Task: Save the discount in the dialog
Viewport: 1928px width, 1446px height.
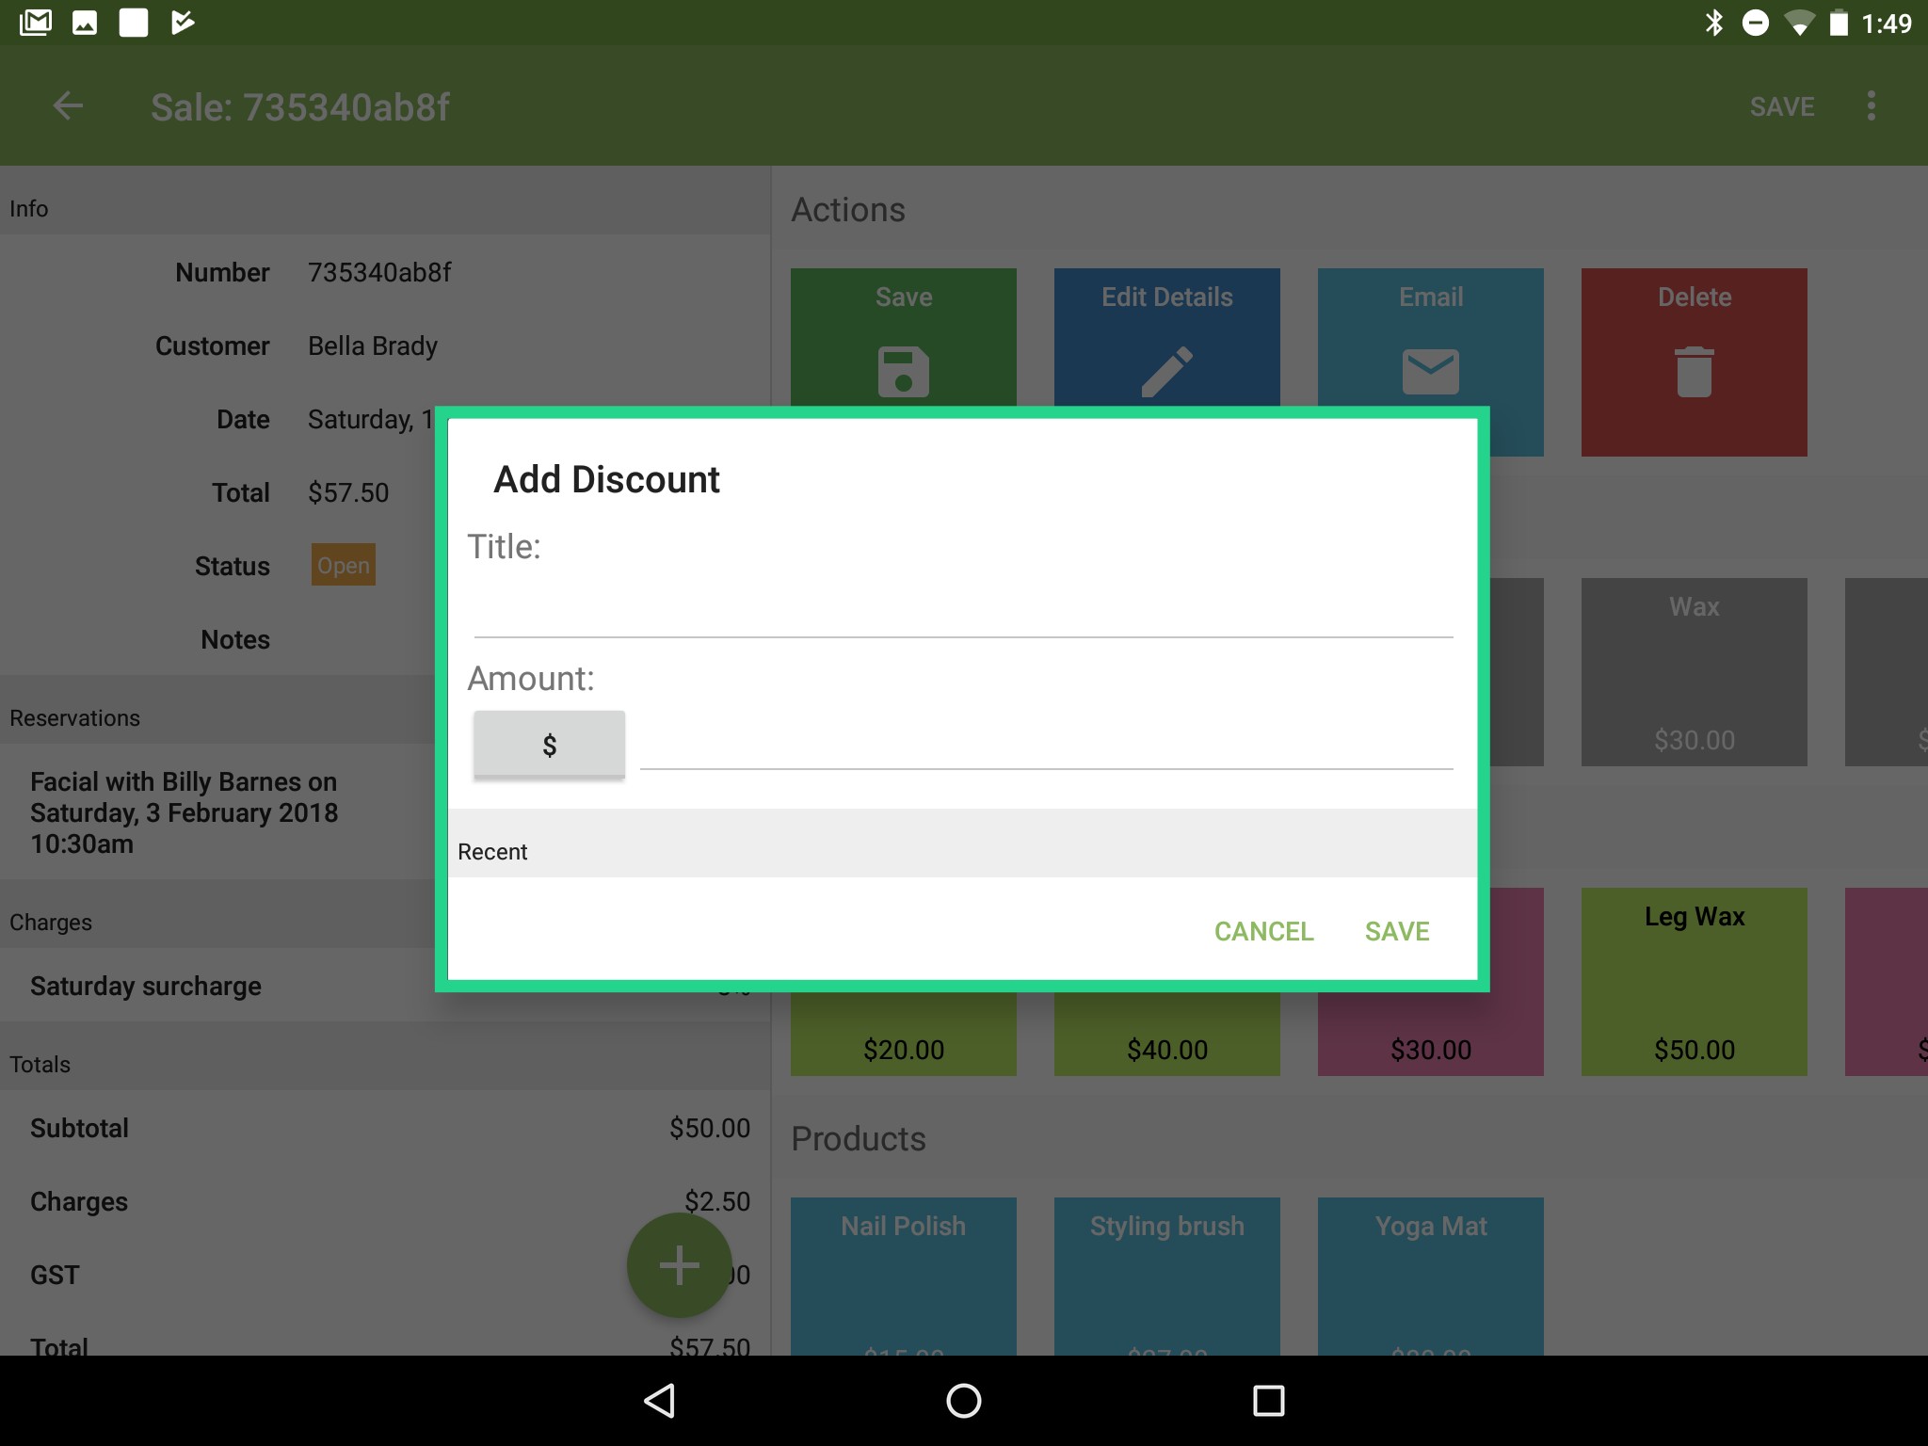Action: [x=1397, y=931]
